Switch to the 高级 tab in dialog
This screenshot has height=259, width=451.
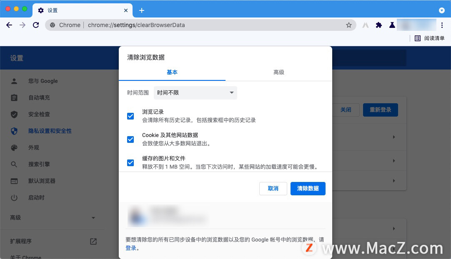[x=279, y=72]
